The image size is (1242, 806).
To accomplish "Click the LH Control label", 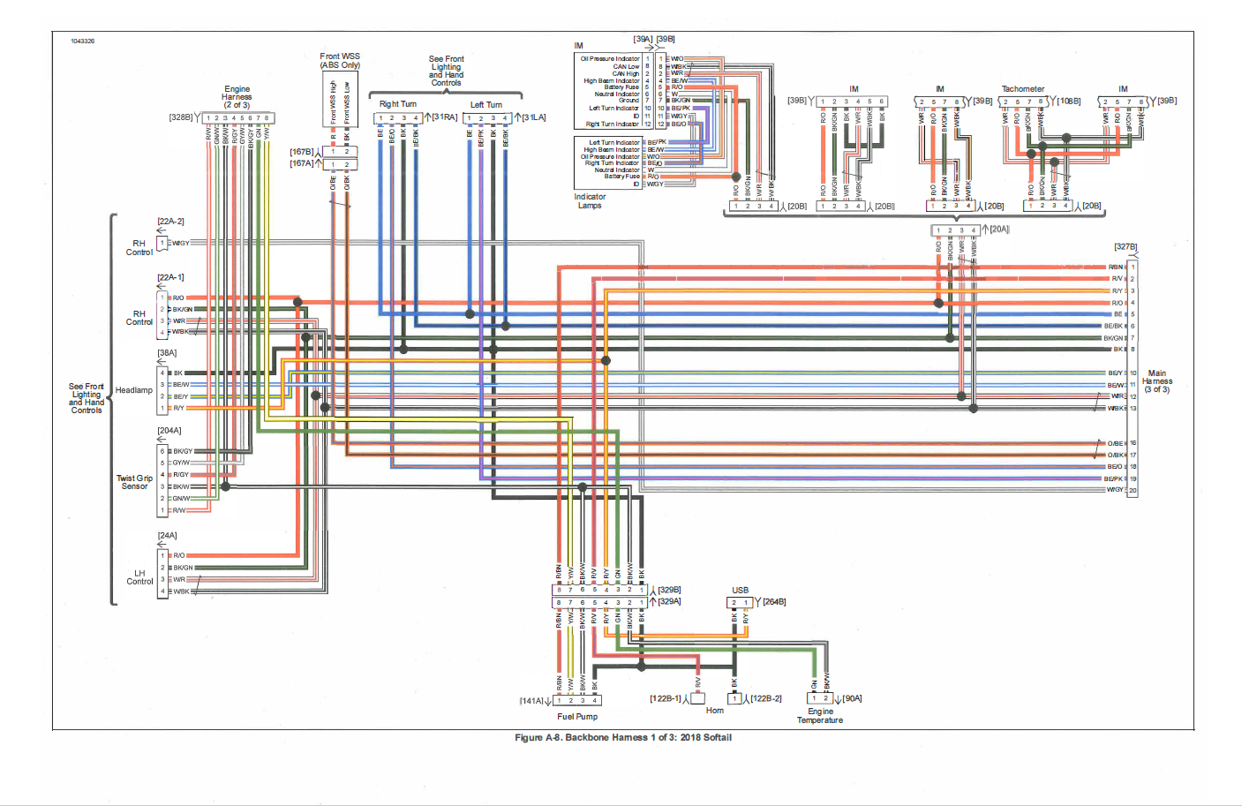I will pos(139,577).
